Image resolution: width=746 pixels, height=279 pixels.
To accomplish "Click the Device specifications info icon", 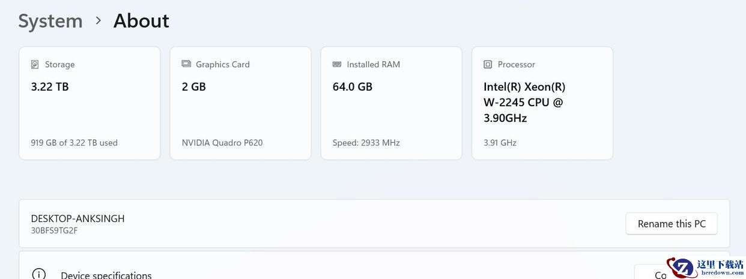I will click(x=38, y=274).
